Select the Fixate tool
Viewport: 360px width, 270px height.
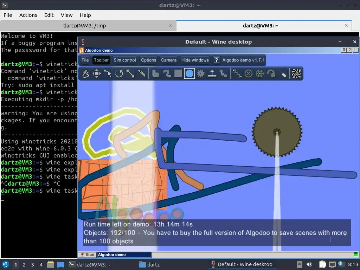[x=249, y=74]
